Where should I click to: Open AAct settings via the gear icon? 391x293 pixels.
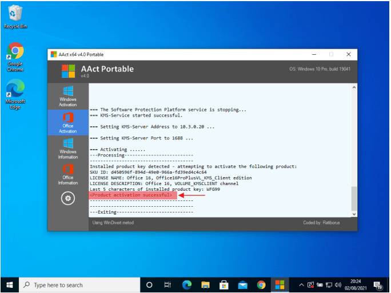[68, 198]
